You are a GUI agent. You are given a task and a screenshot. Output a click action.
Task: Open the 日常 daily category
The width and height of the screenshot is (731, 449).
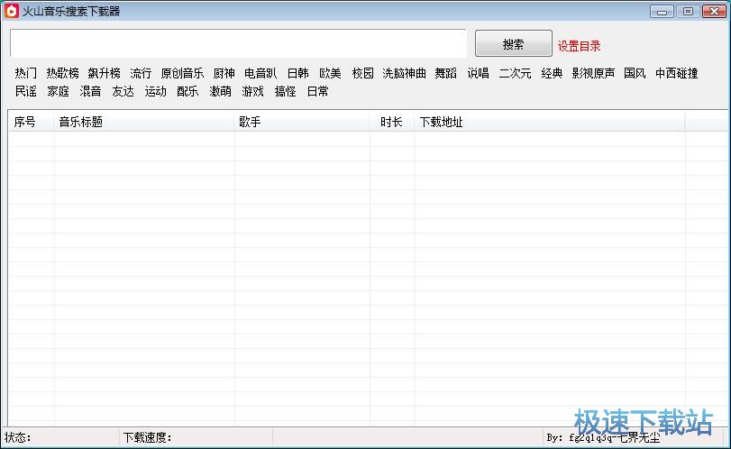(x=317, y=91)
